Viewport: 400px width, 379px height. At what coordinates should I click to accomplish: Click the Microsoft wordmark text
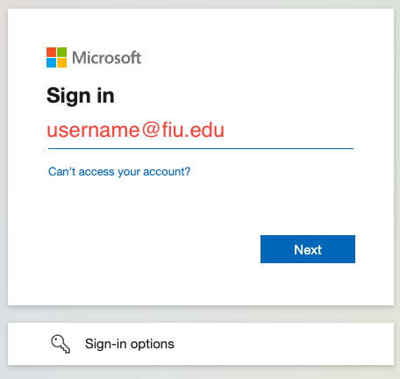coord(107,58)
